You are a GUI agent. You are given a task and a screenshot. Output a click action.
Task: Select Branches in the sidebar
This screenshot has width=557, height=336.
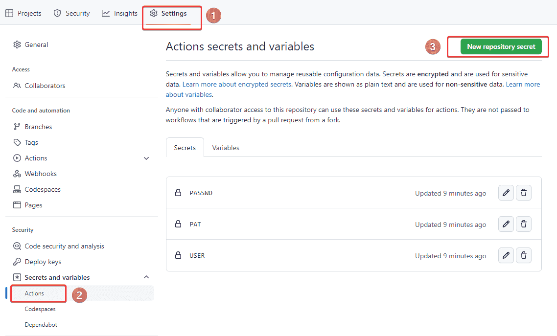(x=38, y=127)
